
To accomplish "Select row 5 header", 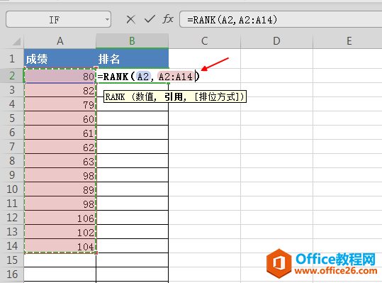I will click(12, 118).
